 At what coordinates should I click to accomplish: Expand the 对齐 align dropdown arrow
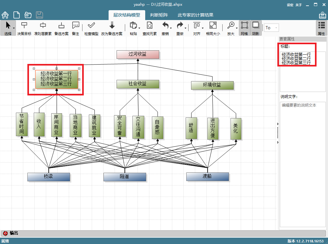pyautogui.click(x=203, y=28)
